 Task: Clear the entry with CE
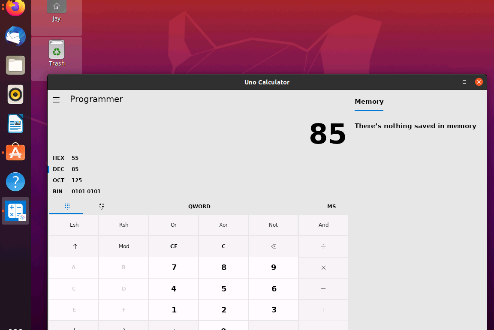pos(174,246)
